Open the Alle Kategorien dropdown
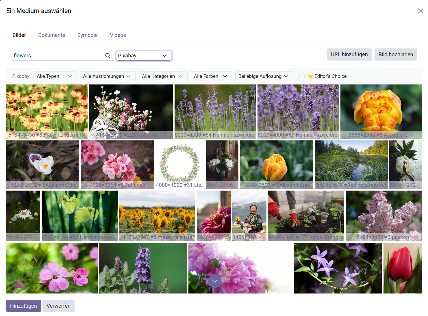 tap(163, 76)
